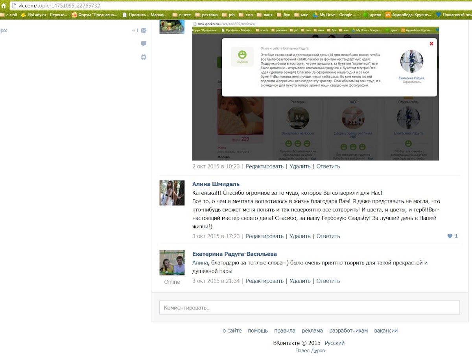Open the древо bookmark
This screenshot has height=357, width=472.
pyautogui.click(x=372, y=15)
